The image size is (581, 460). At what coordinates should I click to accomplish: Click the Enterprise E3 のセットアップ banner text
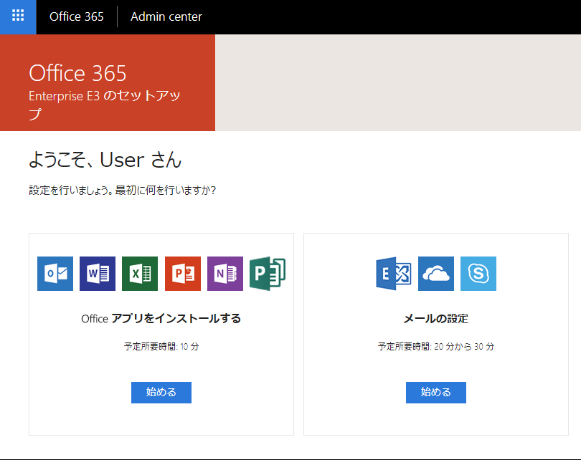pyautogui.click(x=105, y=105)
